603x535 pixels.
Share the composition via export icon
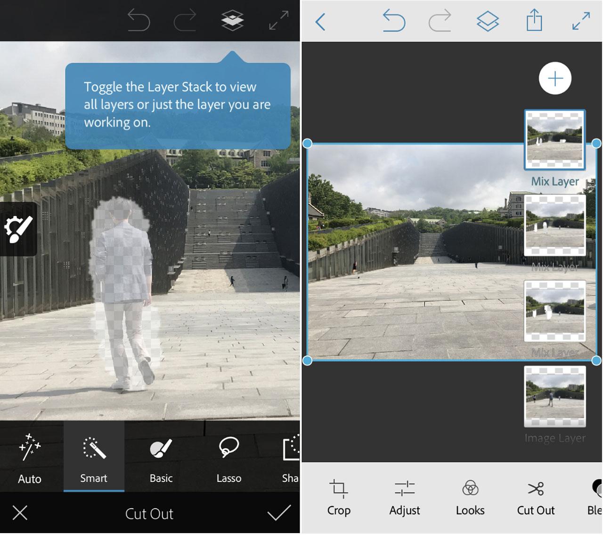(534, 22)
